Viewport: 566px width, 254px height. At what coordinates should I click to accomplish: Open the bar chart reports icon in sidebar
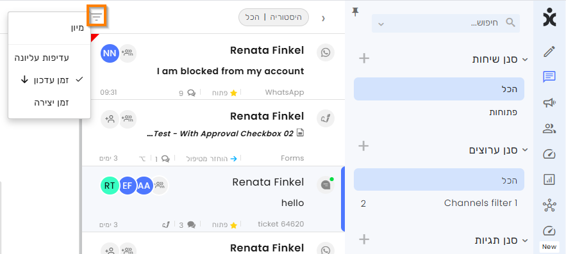549,179
